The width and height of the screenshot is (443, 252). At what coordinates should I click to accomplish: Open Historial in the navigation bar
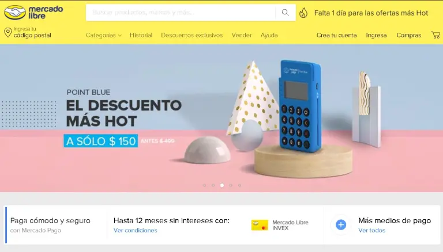[x=141, y=35]
